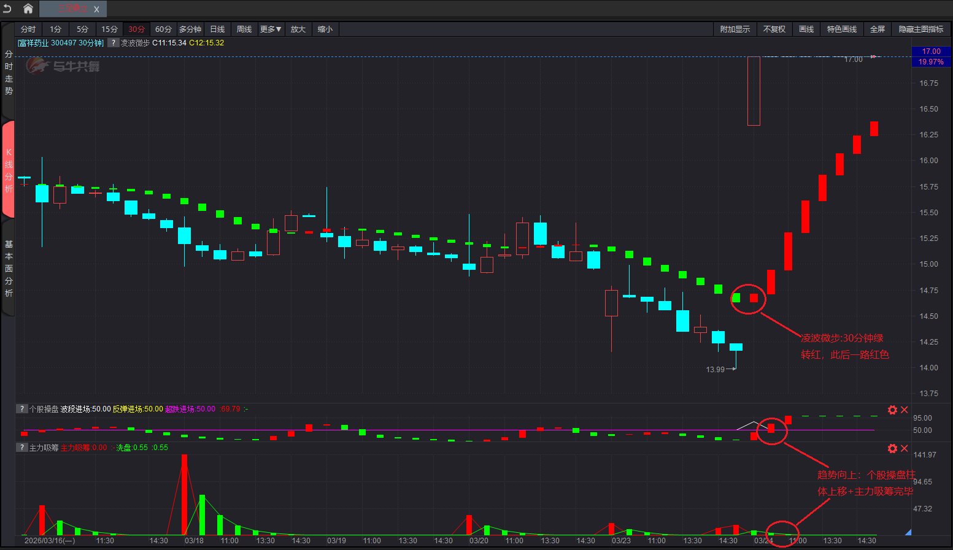Open the 附加显示 options menu
The image size is (953, 550).
point(735,29)
